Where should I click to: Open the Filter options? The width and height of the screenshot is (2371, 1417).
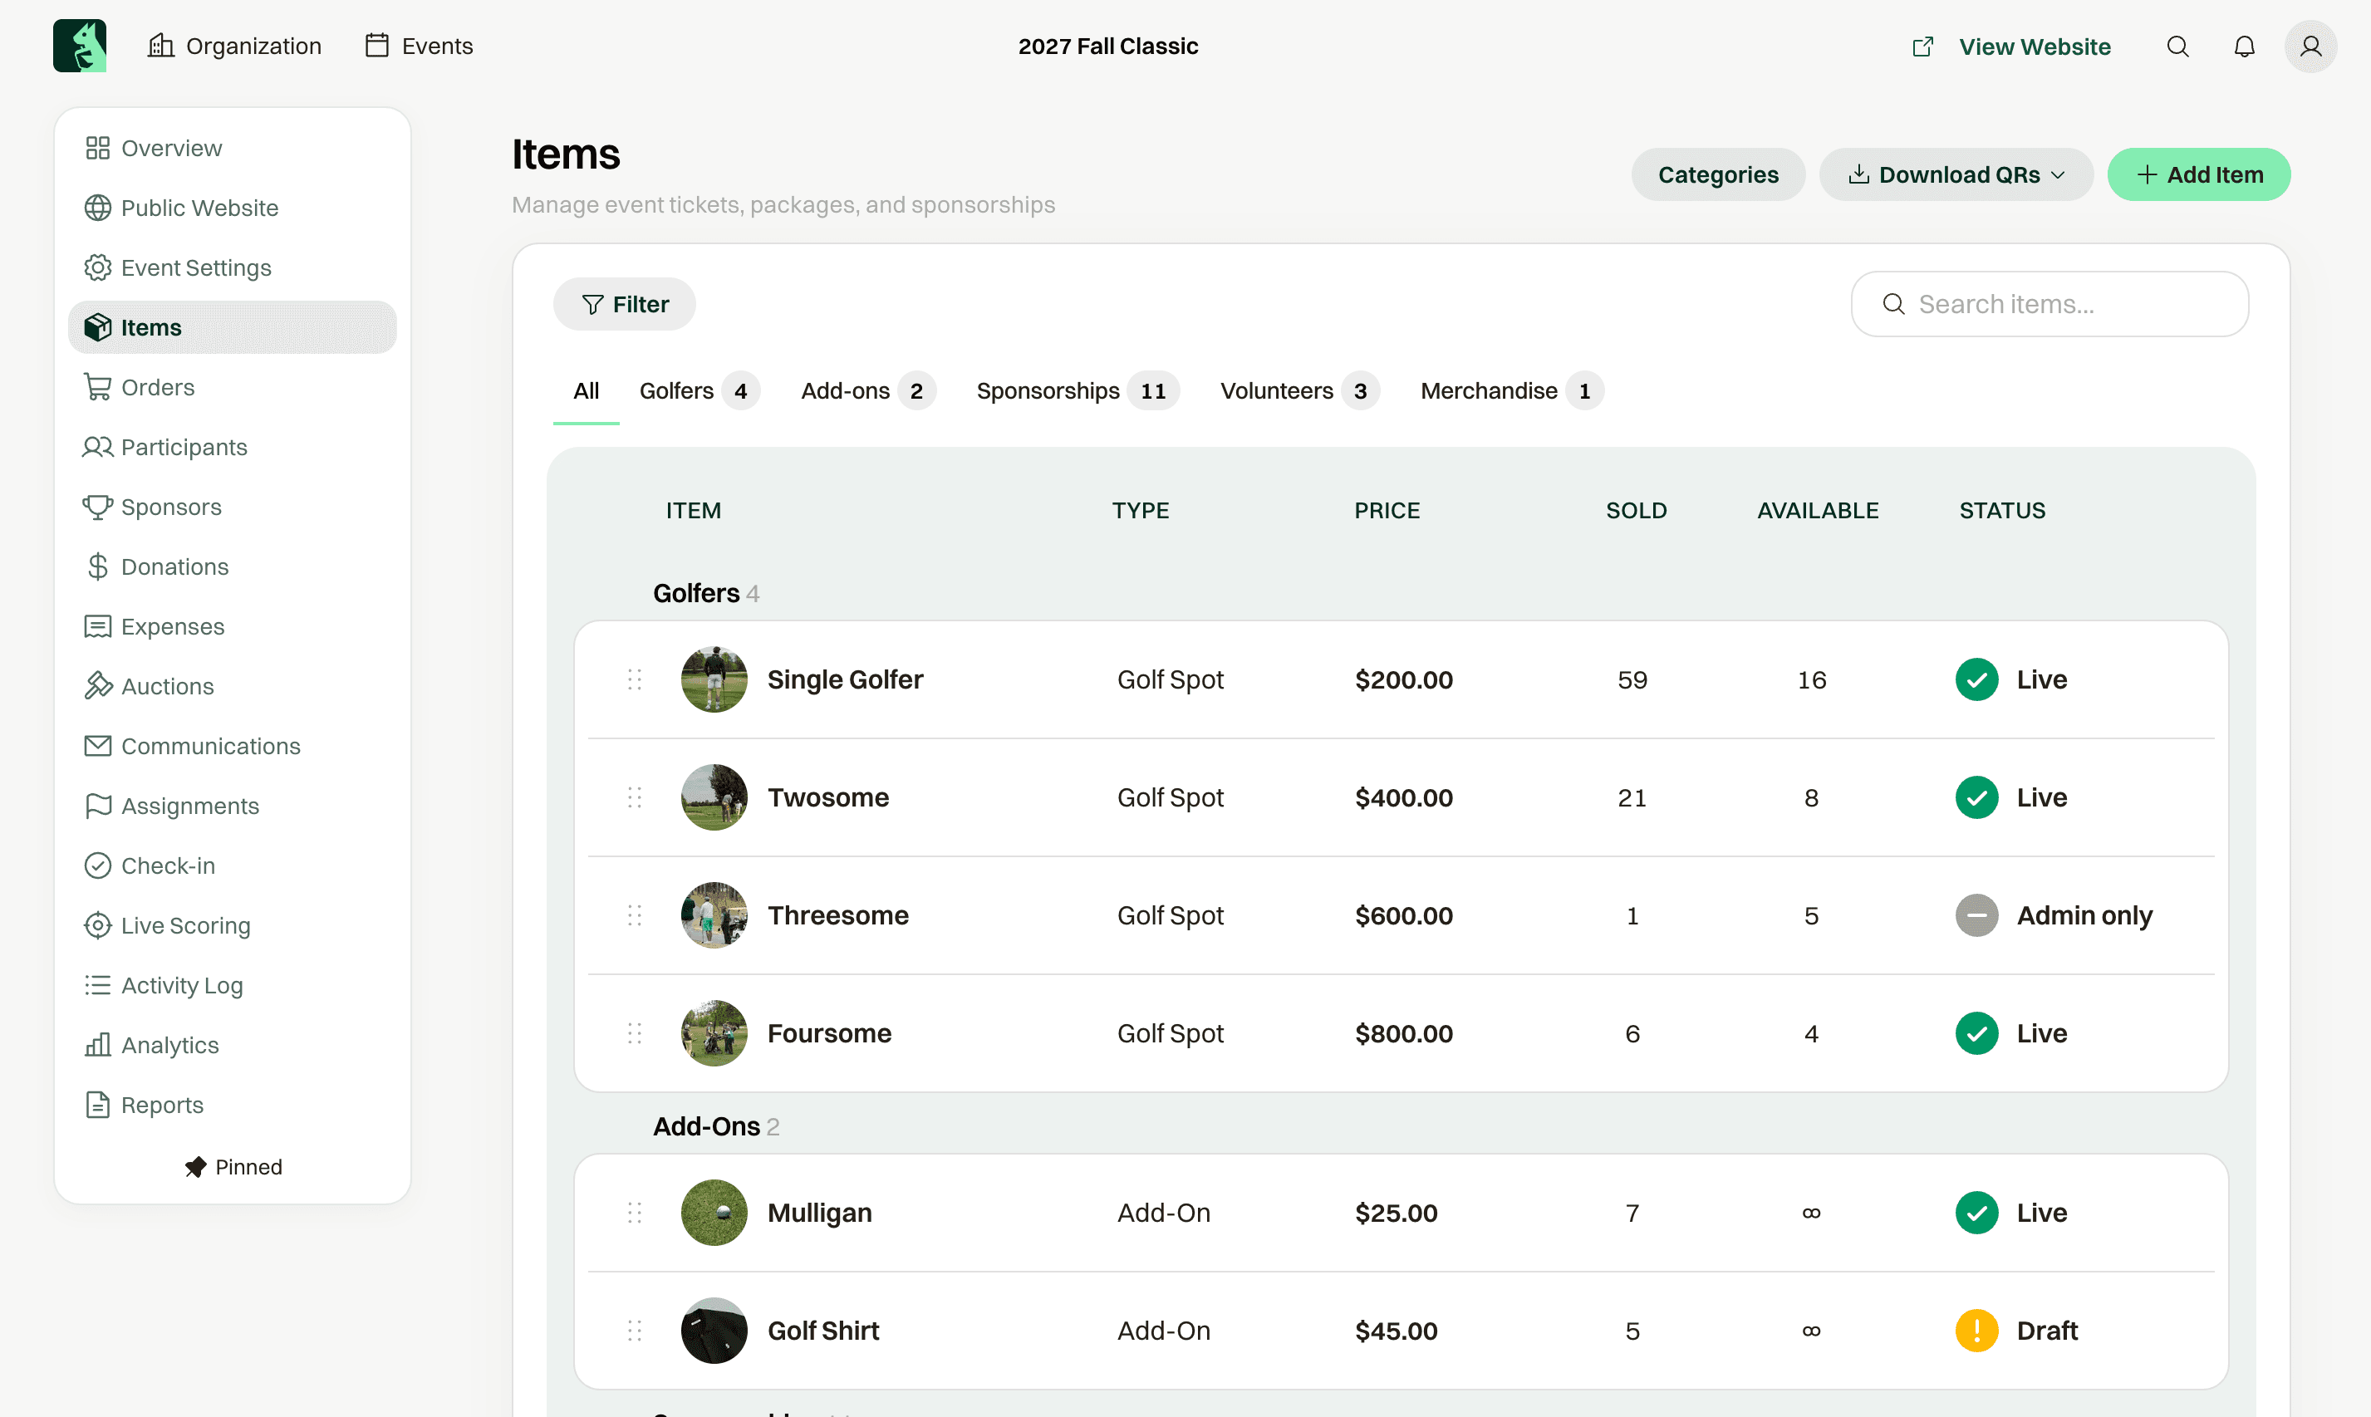pyautogui.click(x=624, y=304)
